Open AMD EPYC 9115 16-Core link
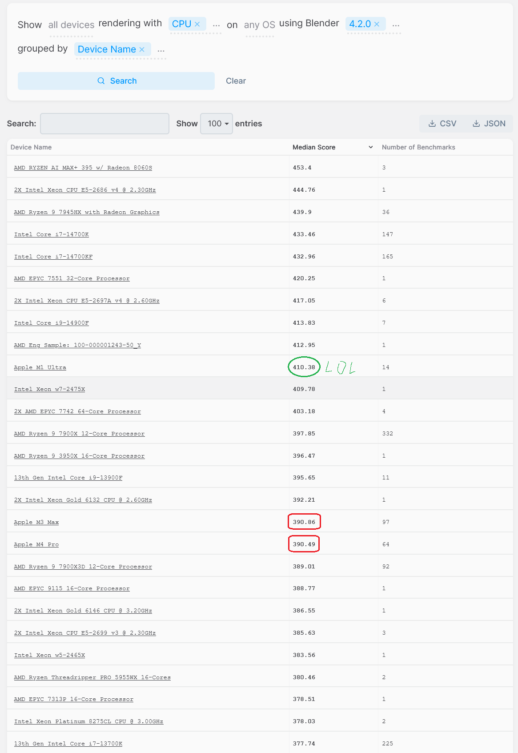Screen dimensions: 518x753 point(72,588)
